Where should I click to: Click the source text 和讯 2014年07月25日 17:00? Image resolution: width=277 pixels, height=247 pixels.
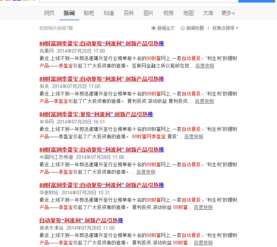click(70, 87)
